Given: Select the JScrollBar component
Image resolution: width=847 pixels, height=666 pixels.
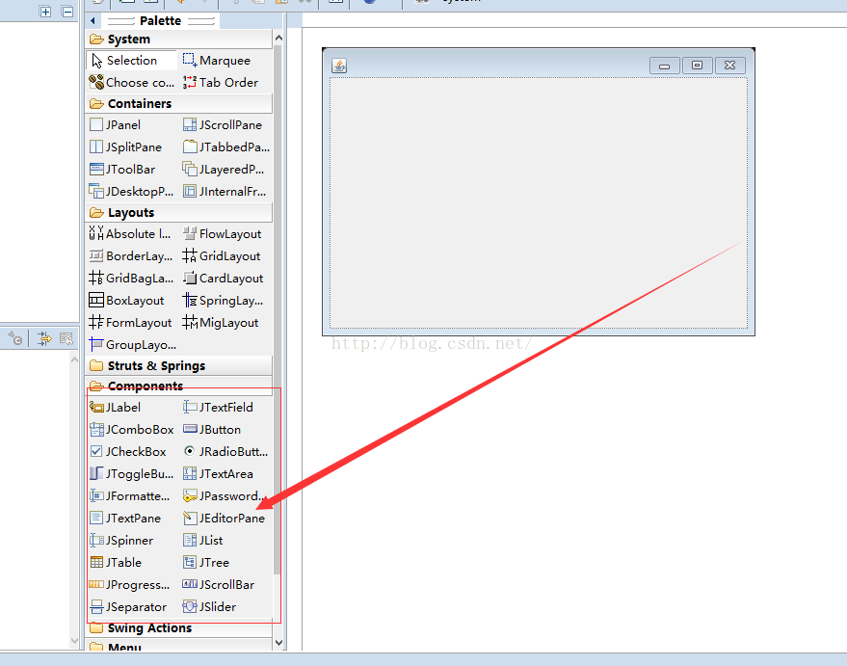Looking at the screenshot, I should click(219, 584).
